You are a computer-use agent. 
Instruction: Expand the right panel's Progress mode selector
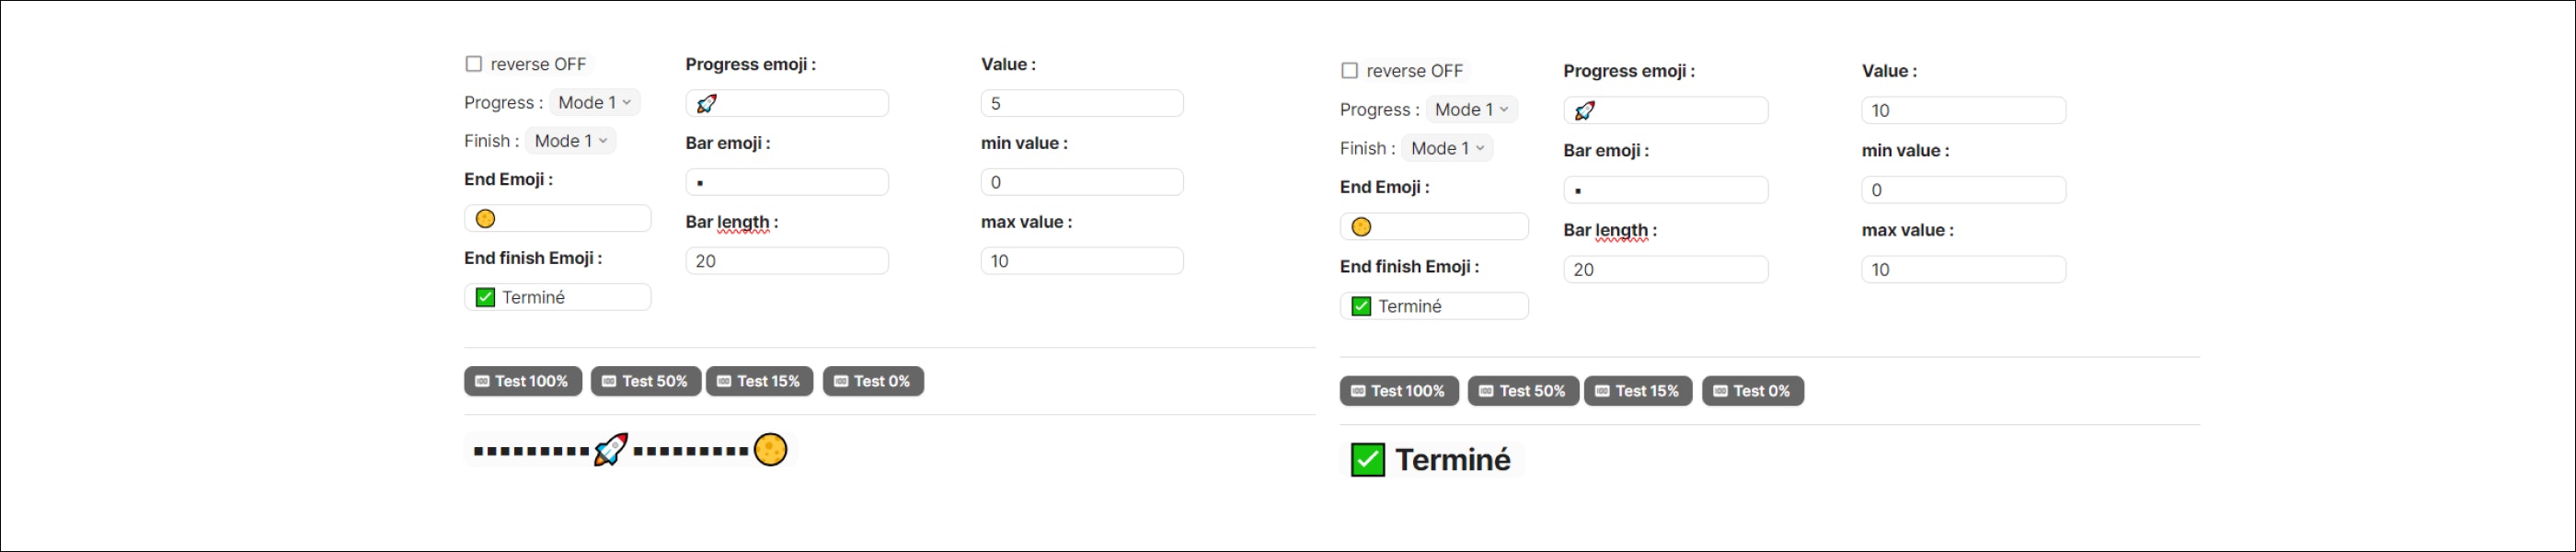(x=1470, y=109)
